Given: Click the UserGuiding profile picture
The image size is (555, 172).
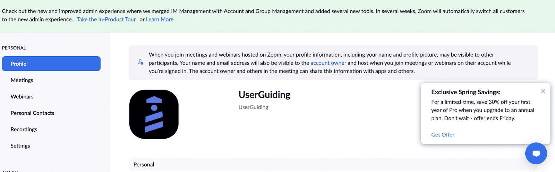Looking at the screenshot, I should point(154,114).
